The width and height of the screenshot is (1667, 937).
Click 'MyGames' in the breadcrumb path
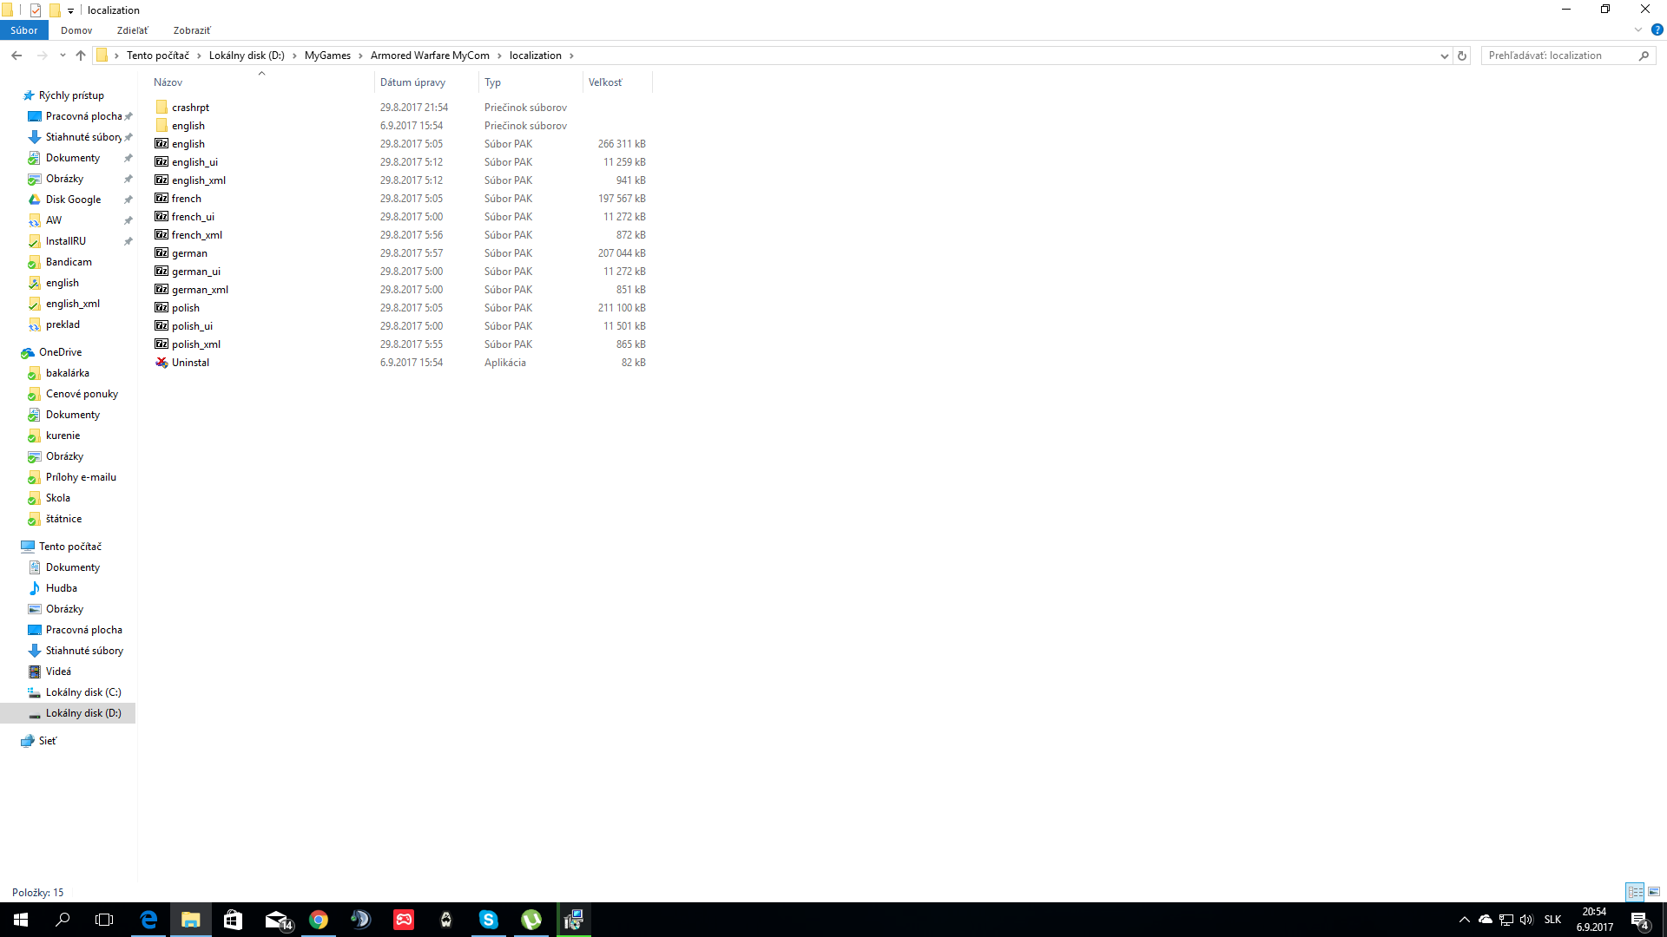point(327,56)
